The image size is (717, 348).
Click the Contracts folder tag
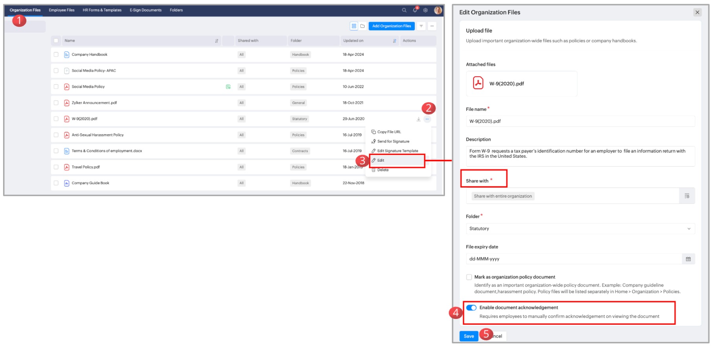(x=300, y=151)
